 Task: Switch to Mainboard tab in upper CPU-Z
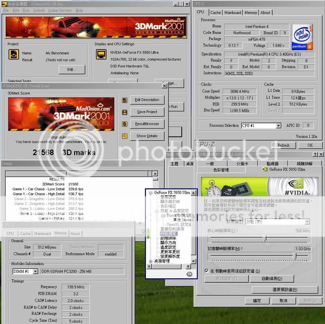[233, 13]
